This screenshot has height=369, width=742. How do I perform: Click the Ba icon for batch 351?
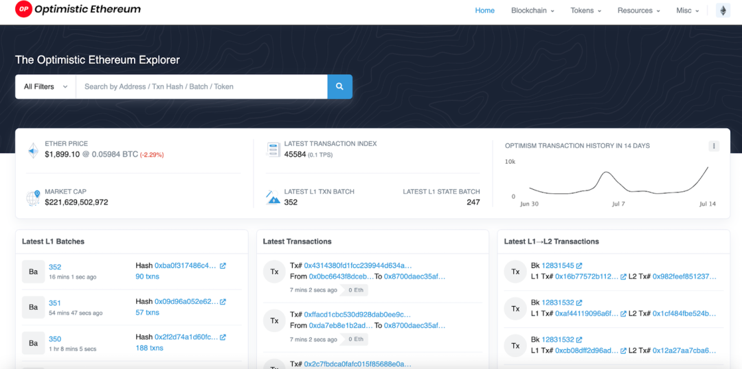[33, 307]
